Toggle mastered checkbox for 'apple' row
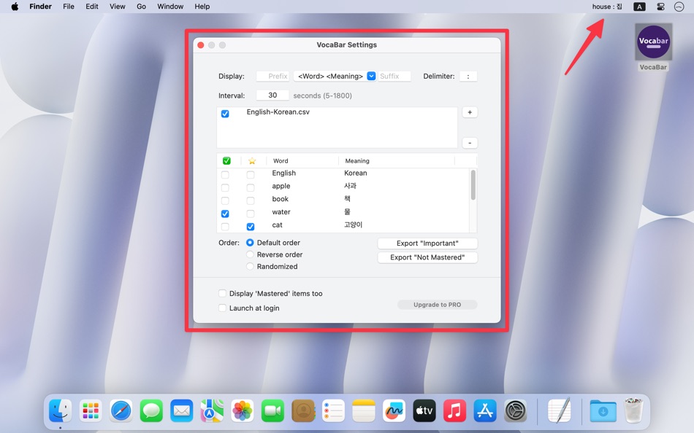The width and height of the screenshot is (694, 433). point(225,188)
